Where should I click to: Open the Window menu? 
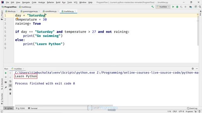(83, 2)
